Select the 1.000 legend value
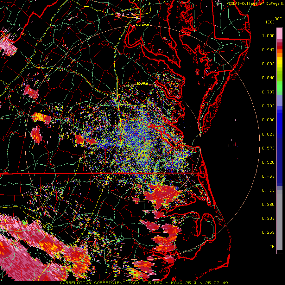Image resolution: width=285 pixels, height=285 pixels. (268, 35)
